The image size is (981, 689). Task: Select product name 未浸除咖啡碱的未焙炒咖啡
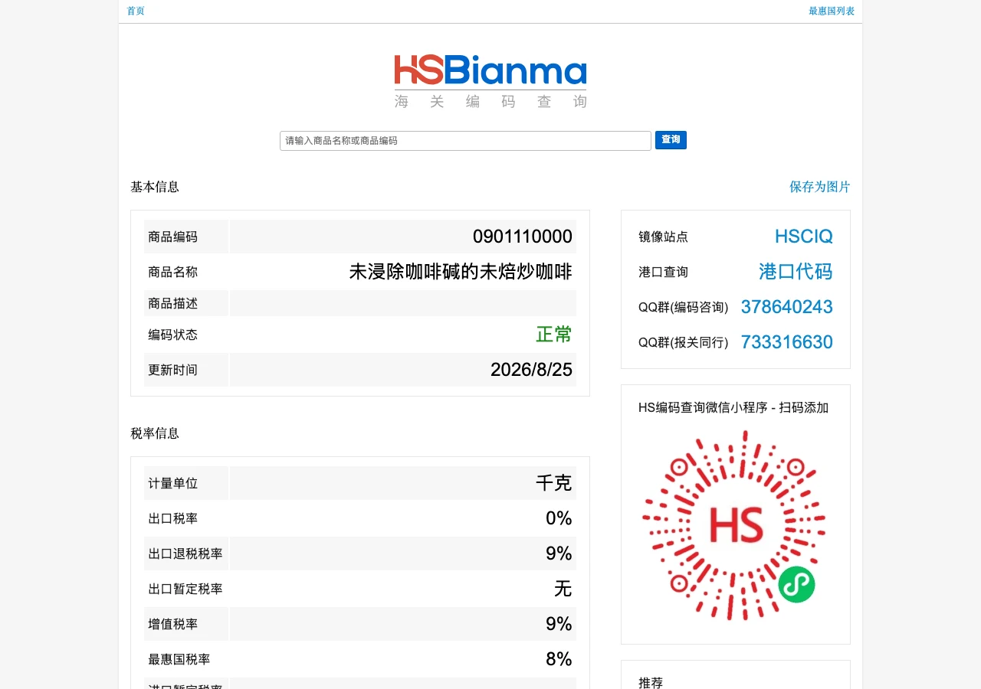point(461,272)
